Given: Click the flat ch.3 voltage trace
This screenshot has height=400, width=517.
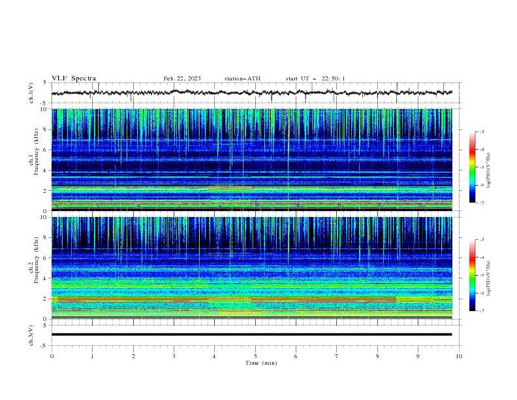Looking at the screenshot, I should pos(252,335).
